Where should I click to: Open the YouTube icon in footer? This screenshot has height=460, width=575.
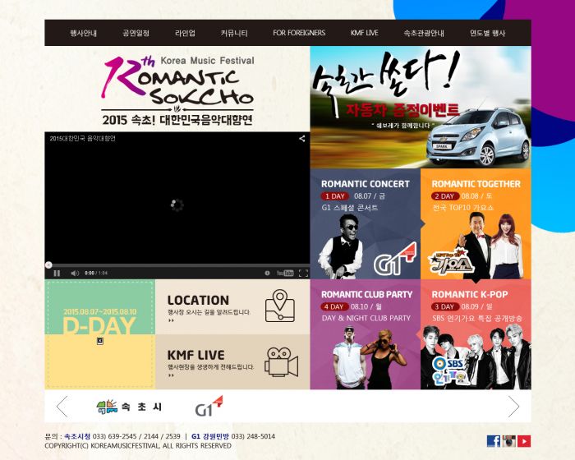[523, 441]
